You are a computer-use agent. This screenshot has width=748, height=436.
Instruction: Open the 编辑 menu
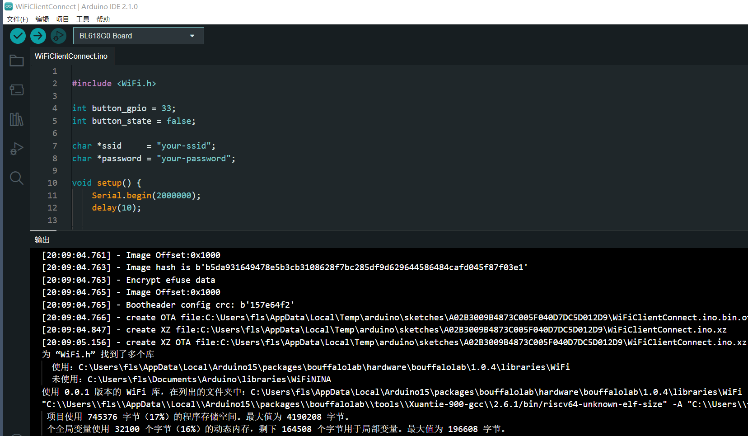click(42, 19)
